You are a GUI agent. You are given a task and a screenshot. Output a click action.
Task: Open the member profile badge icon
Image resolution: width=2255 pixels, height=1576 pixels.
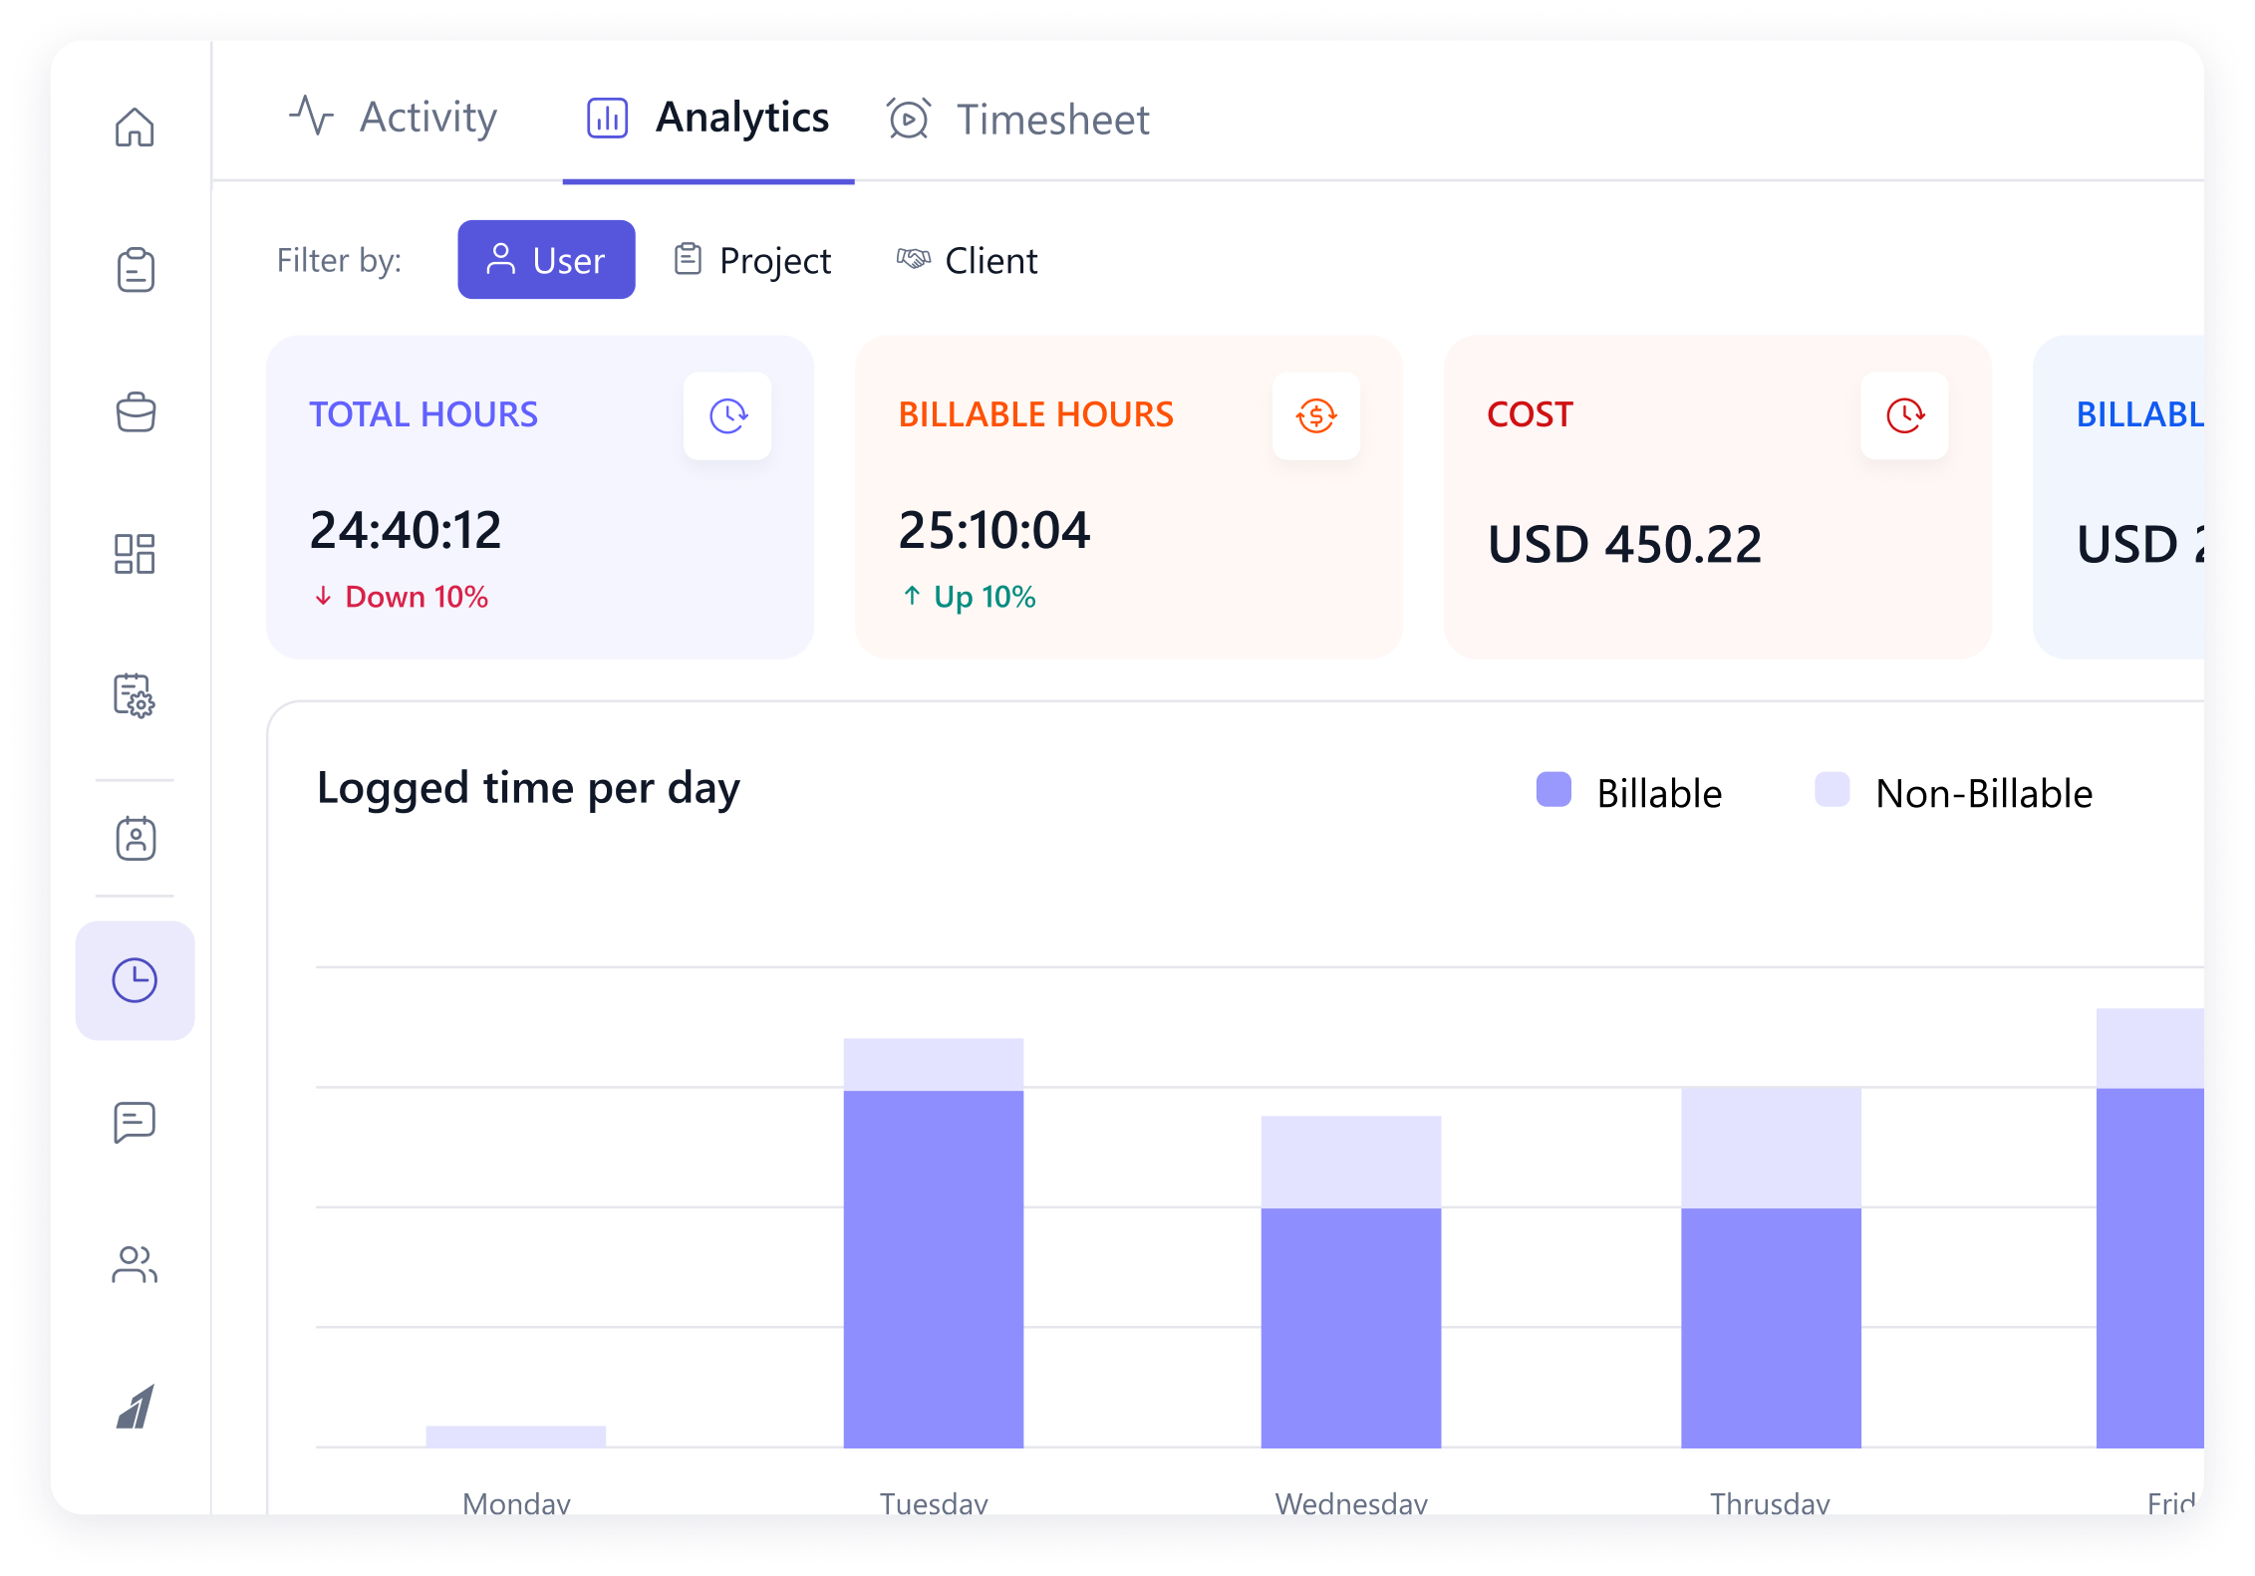click(x=136, y=837)
